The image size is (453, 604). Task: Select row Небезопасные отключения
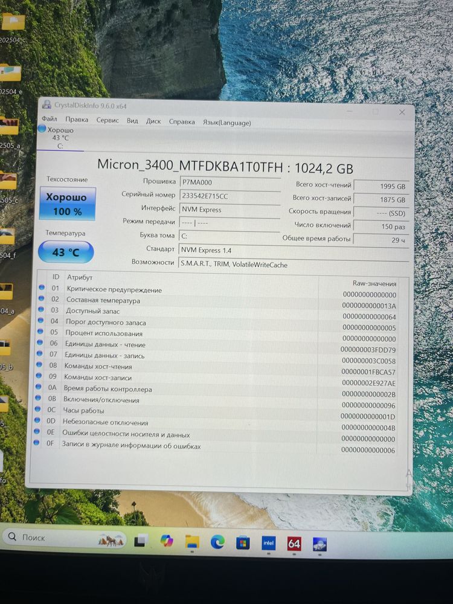215,425
